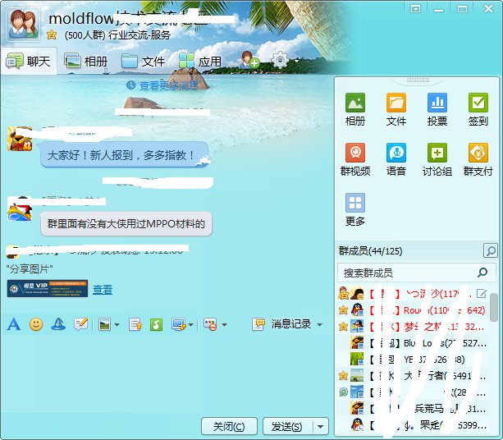Invite members with the add-person icon
503x440 pixels.
[250, 60]
